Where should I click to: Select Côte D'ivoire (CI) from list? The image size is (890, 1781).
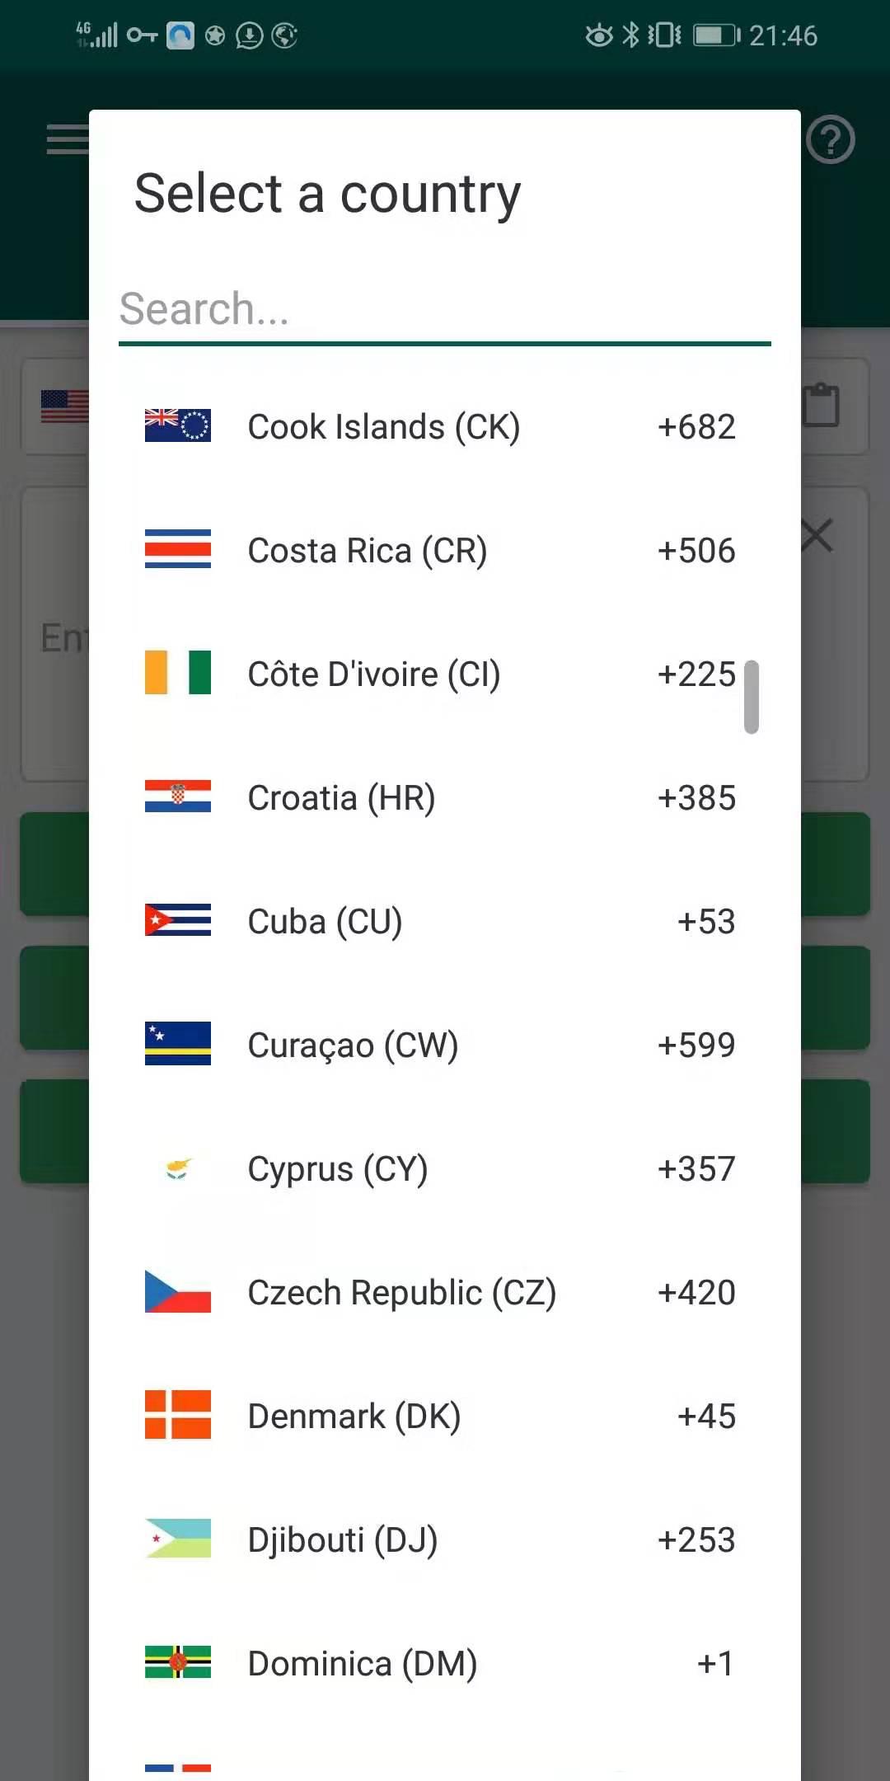[374, 674]
